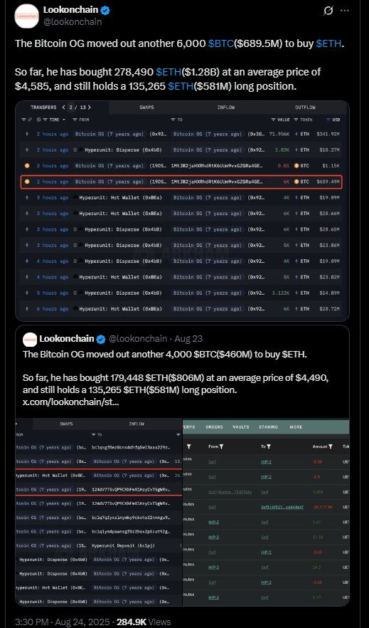The width and height of the screenshot is (369, 628).
Task: Click the blue verified badge beside Lookonchain
Action: [105, 11]
